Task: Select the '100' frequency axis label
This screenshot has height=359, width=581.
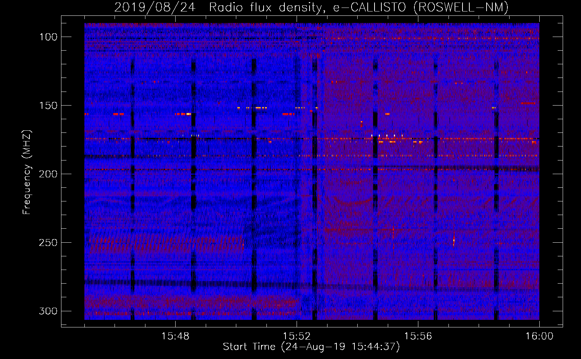Action: [48, 37]
